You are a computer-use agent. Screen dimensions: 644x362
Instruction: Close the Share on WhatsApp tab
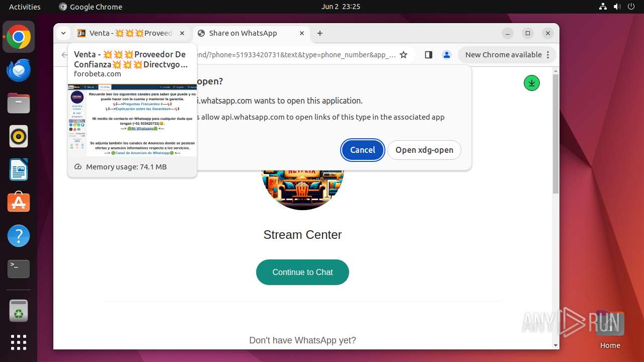pyautogui.click(x=302, y=33)
